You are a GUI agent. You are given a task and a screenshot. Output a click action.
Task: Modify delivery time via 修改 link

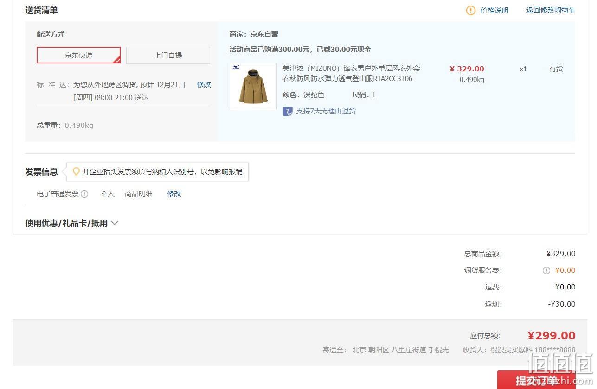pyautogui.click(x=204, y=84)
